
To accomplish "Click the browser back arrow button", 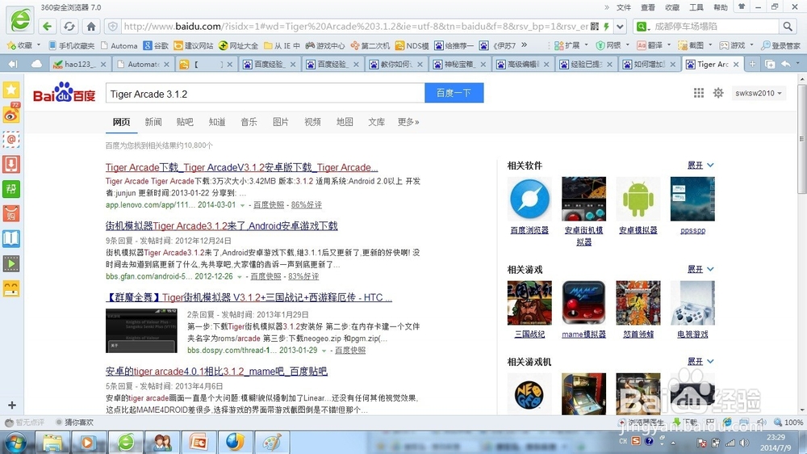I will point(47,26).
